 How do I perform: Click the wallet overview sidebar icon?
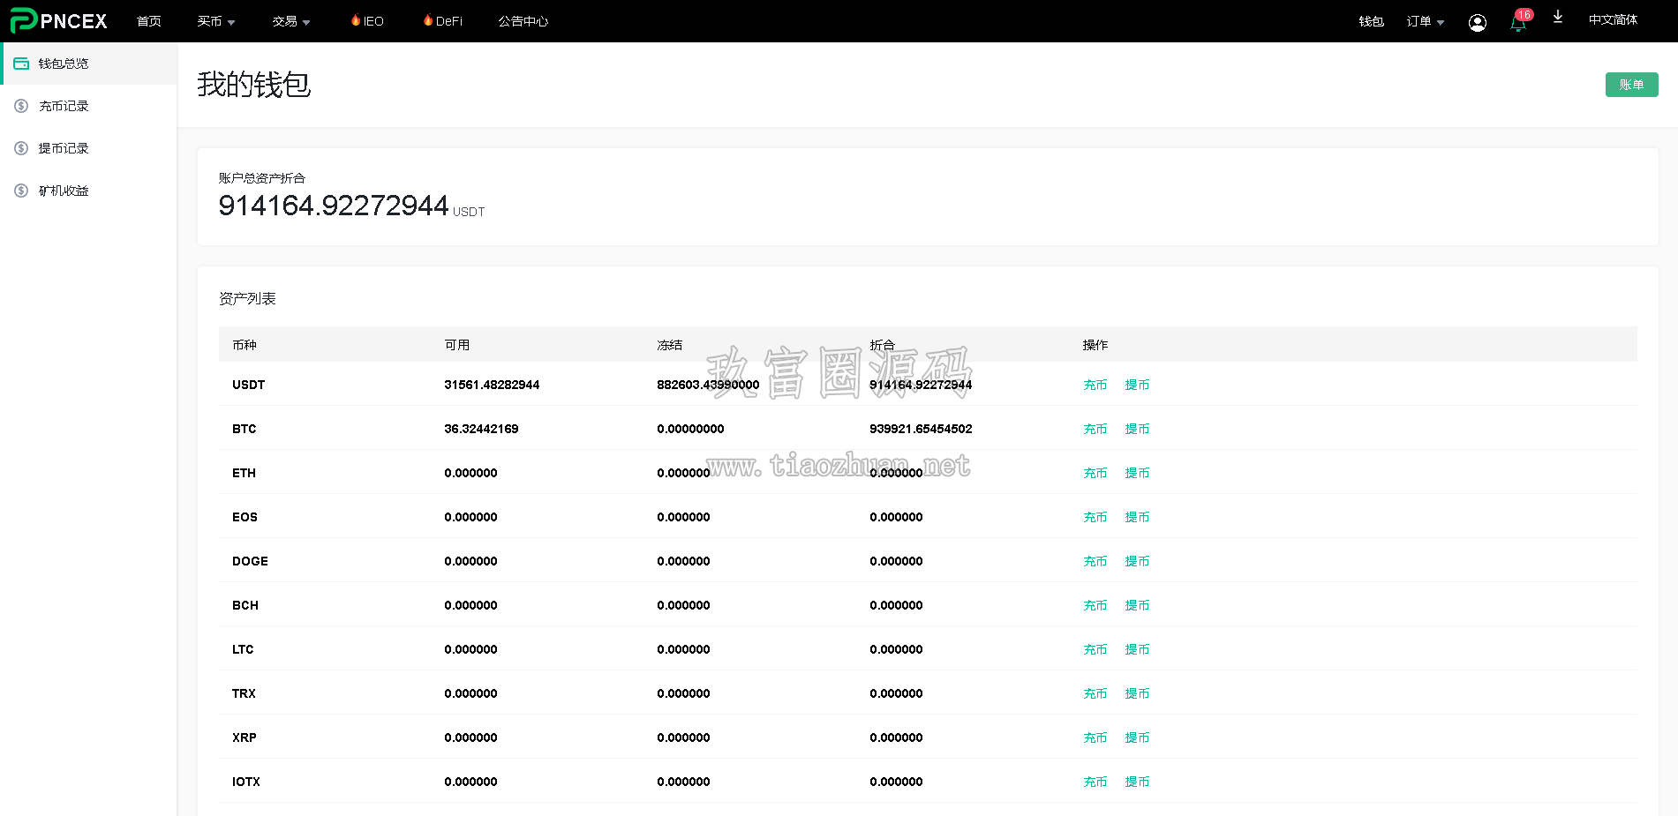21,64
